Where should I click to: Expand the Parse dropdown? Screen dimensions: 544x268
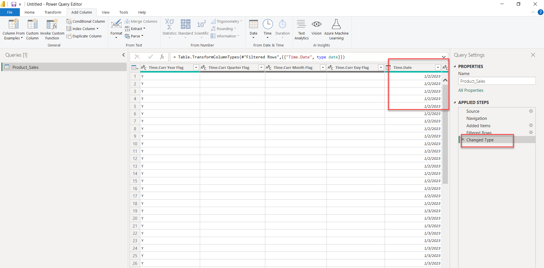[142, 36]
